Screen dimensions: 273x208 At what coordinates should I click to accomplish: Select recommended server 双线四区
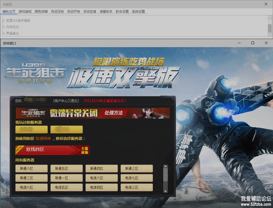click(52, 150)
